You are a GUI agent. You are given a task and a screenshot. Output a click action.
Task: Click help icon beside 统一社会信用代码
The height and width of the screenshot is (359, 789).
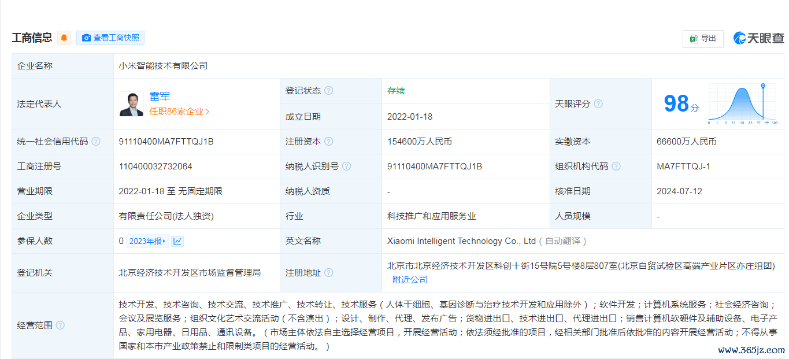pos(96,142)
